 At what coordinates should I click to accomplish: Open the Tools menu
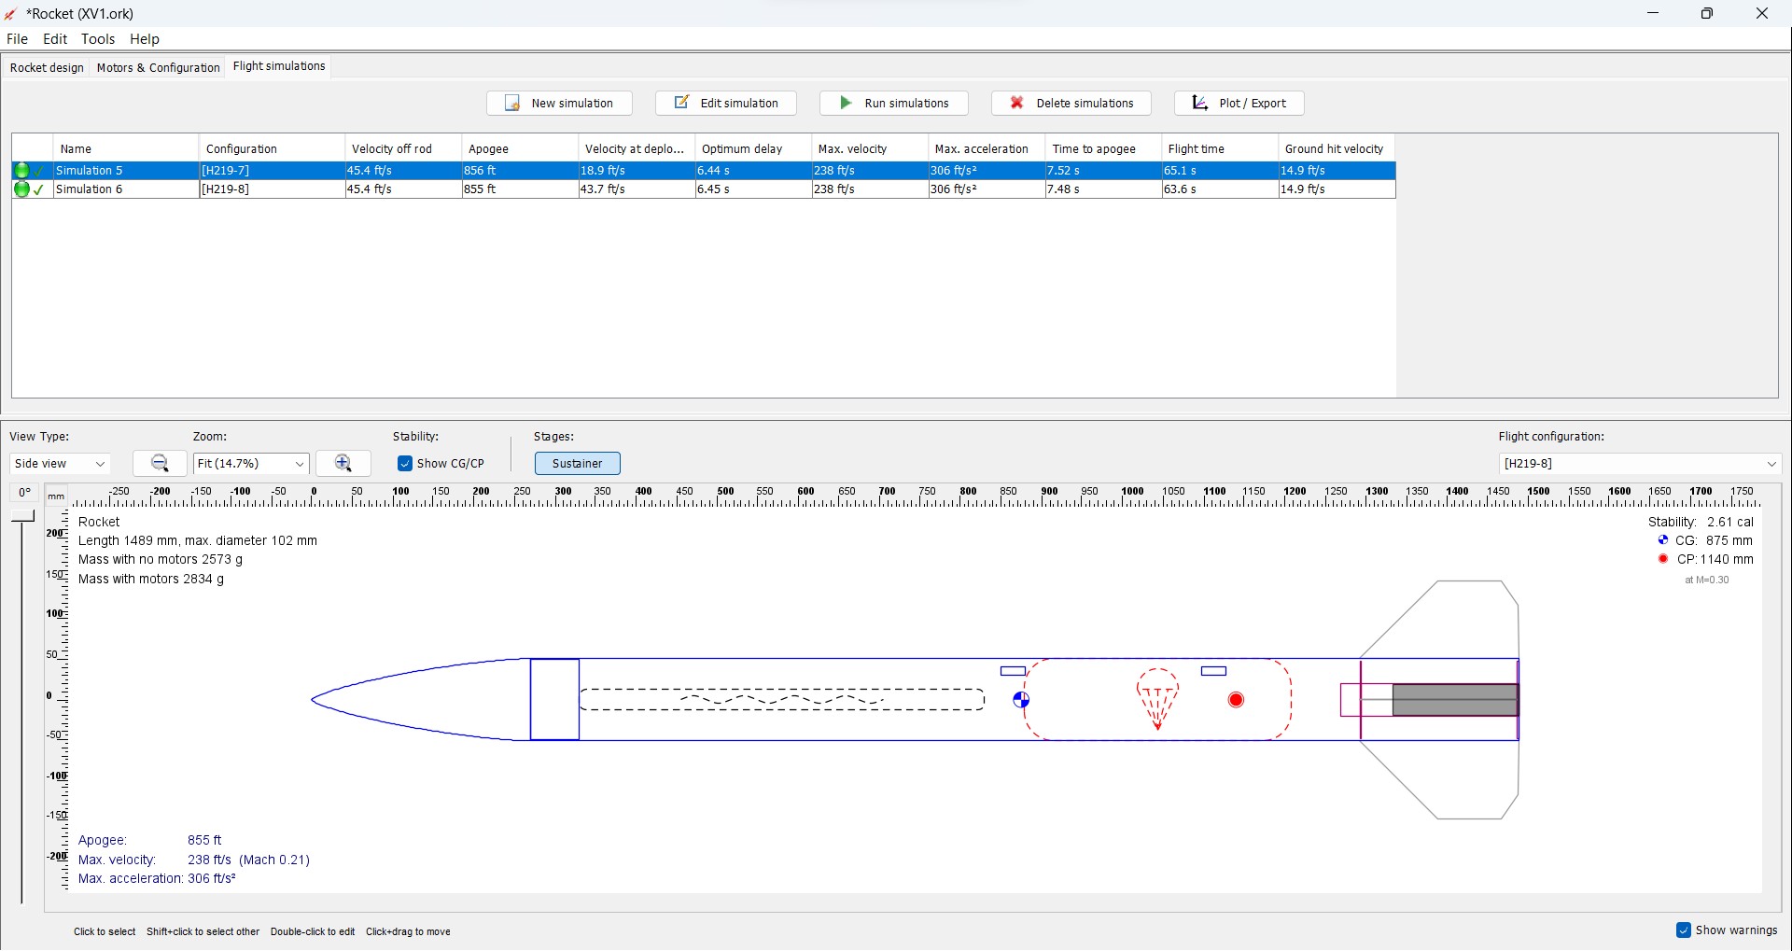point(97,39)
